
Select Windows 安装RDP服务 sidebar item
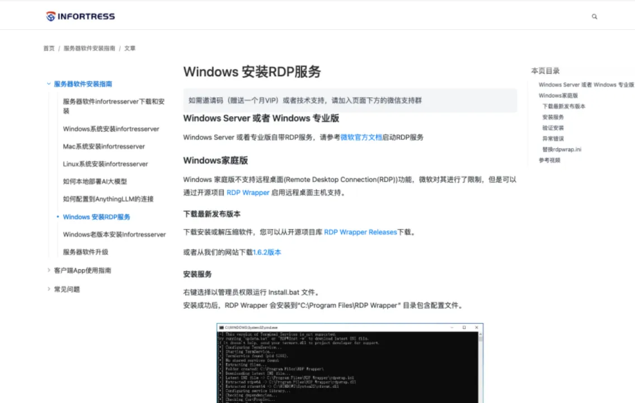96,217
